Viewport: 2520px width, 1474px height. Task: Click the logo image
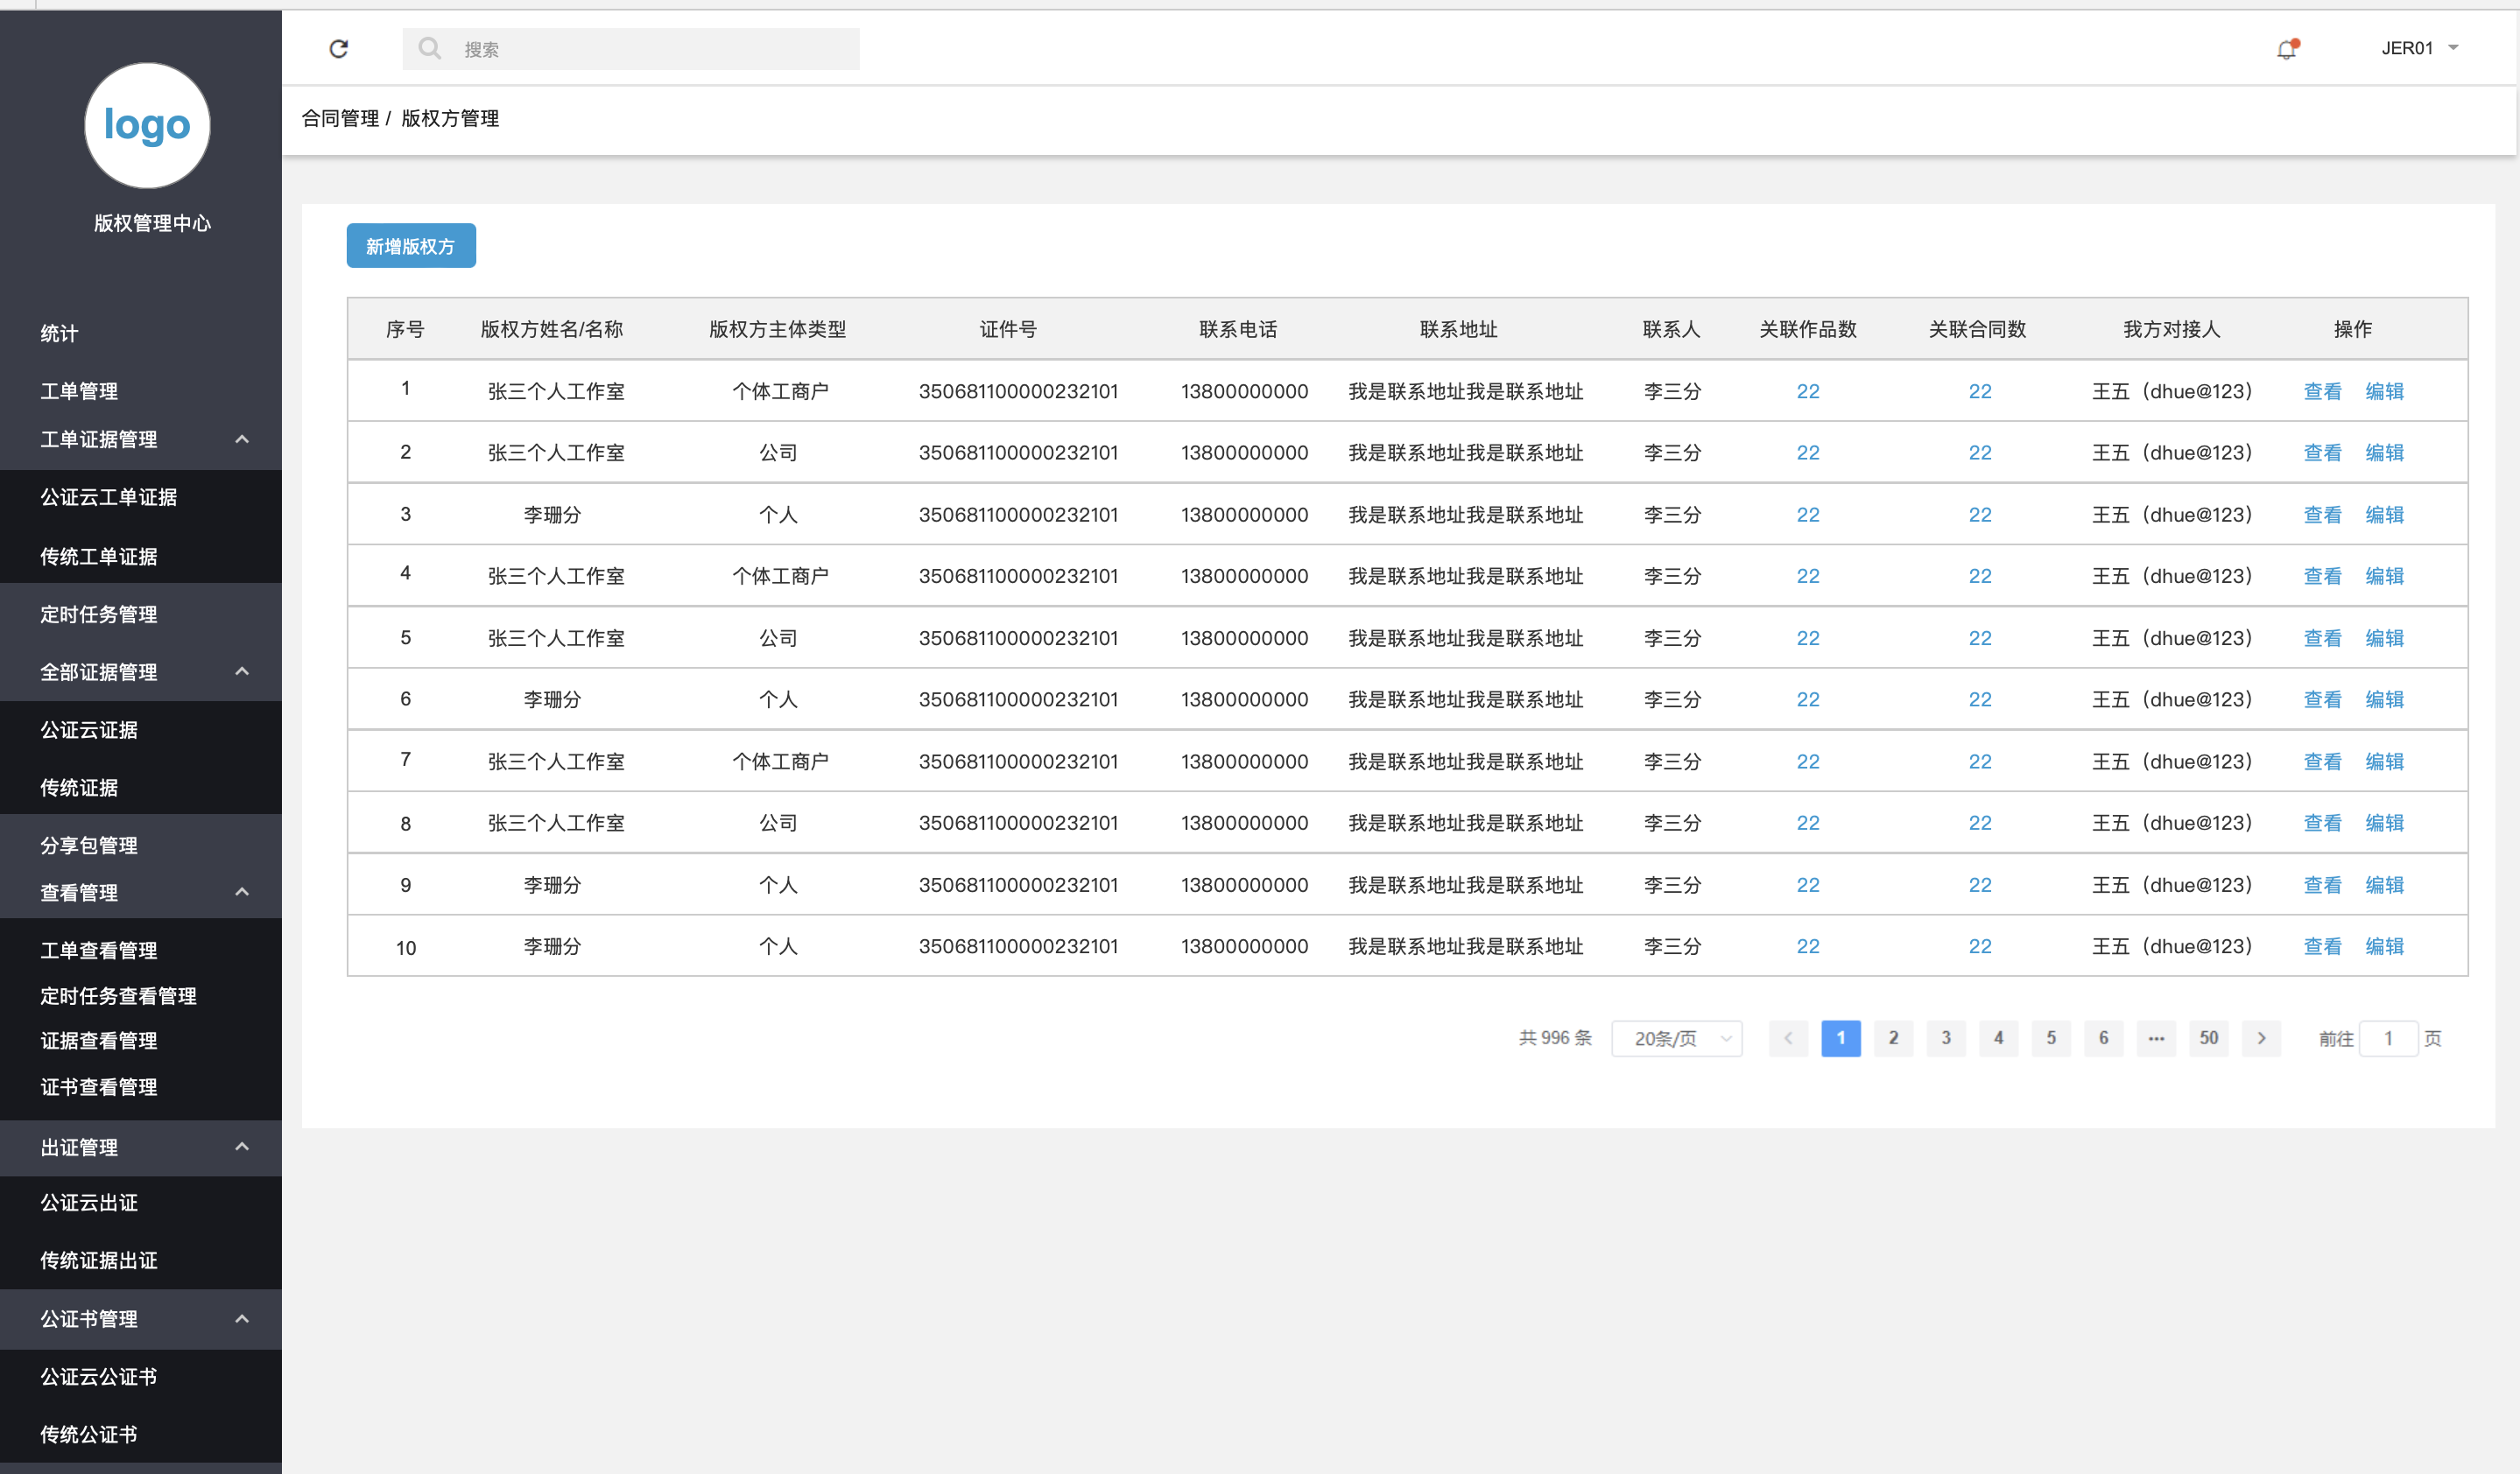tap(147, 125)
